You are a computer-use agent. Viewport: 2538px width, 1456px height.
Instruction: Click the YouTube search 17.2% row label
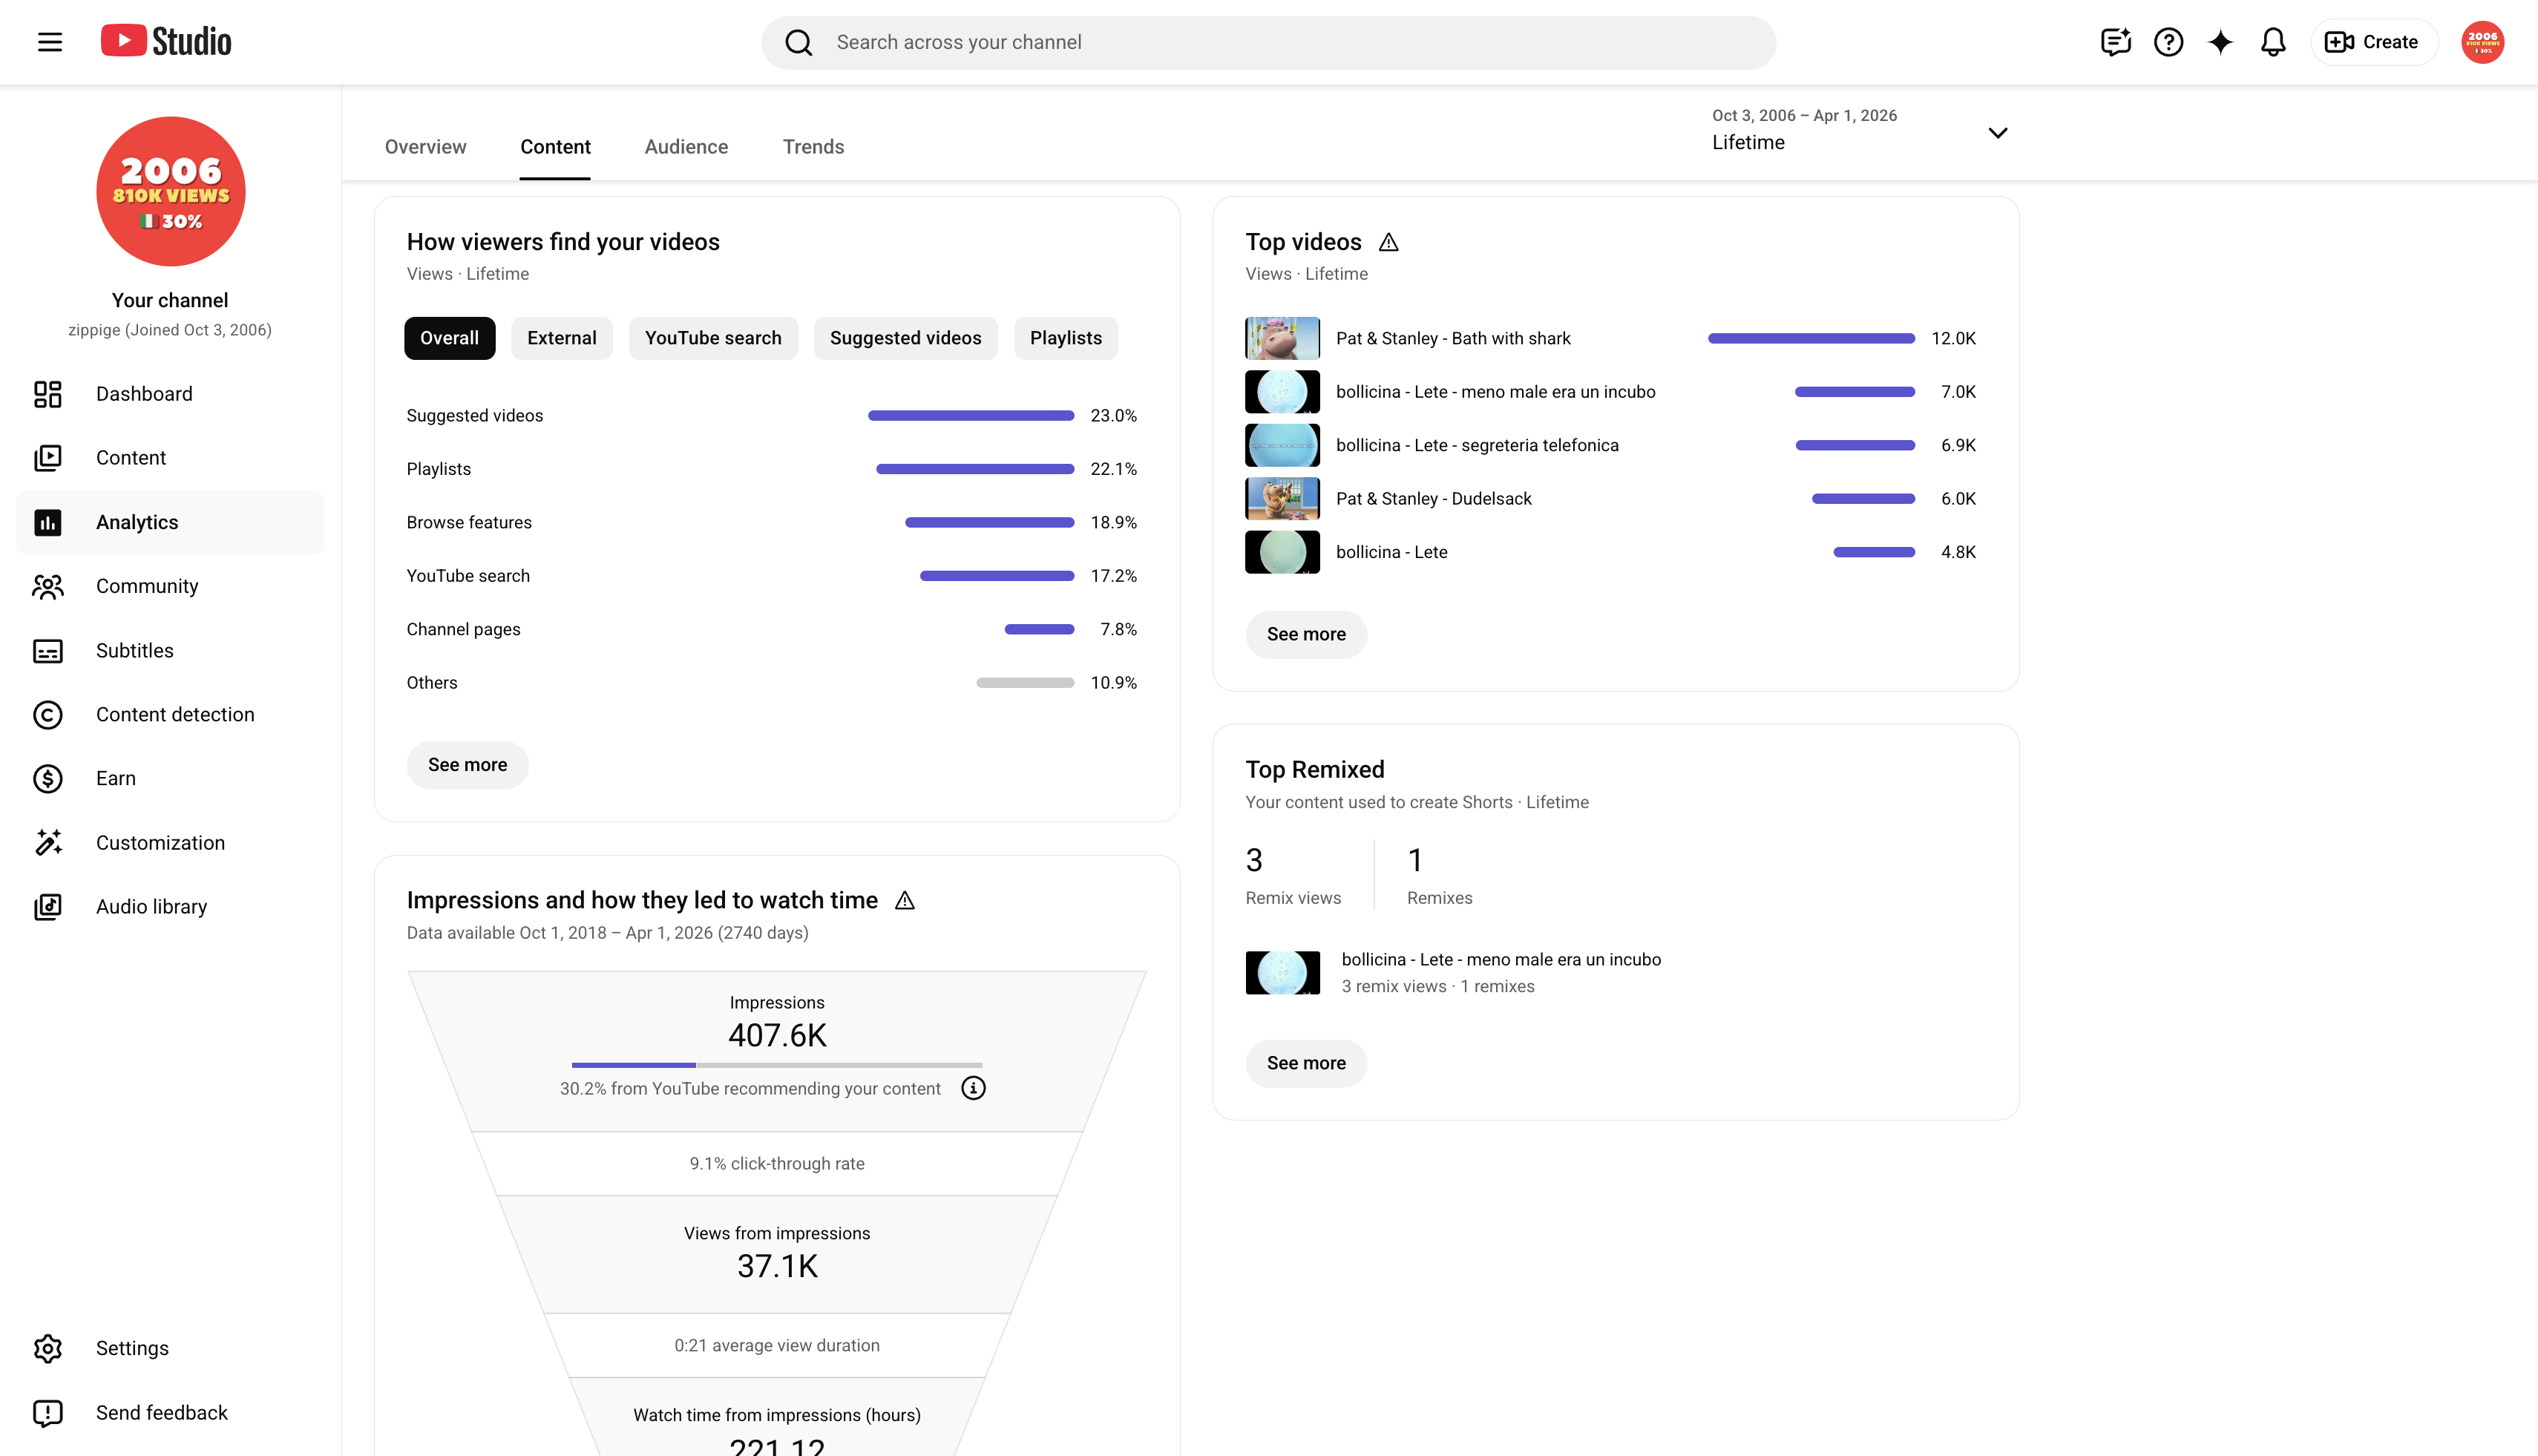[x=468, y=576]
